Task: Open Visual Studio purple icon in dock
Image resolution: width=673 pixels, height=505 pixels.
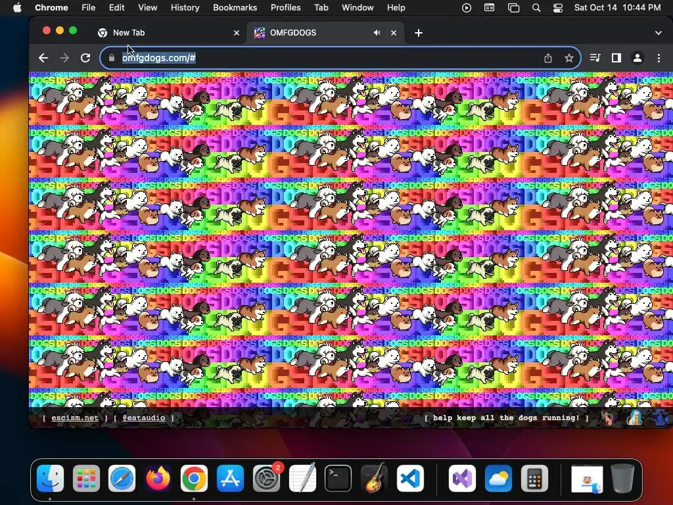Action: (462, 479)
